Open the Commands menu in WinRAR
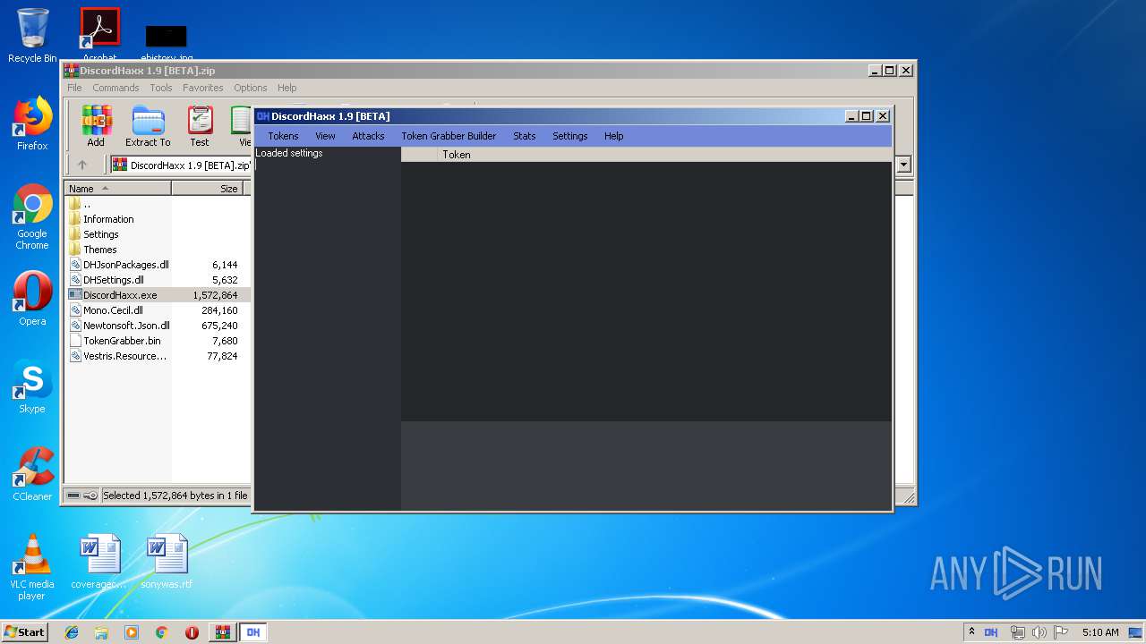1146x644 pixels. click(x=115, y=88)
